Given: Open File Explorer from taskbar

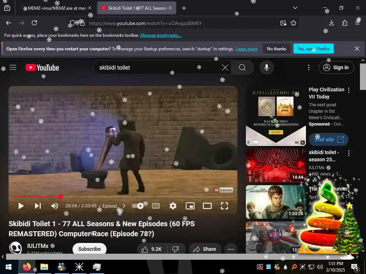Looking at the screenshot, I should [x=44, y=267].
